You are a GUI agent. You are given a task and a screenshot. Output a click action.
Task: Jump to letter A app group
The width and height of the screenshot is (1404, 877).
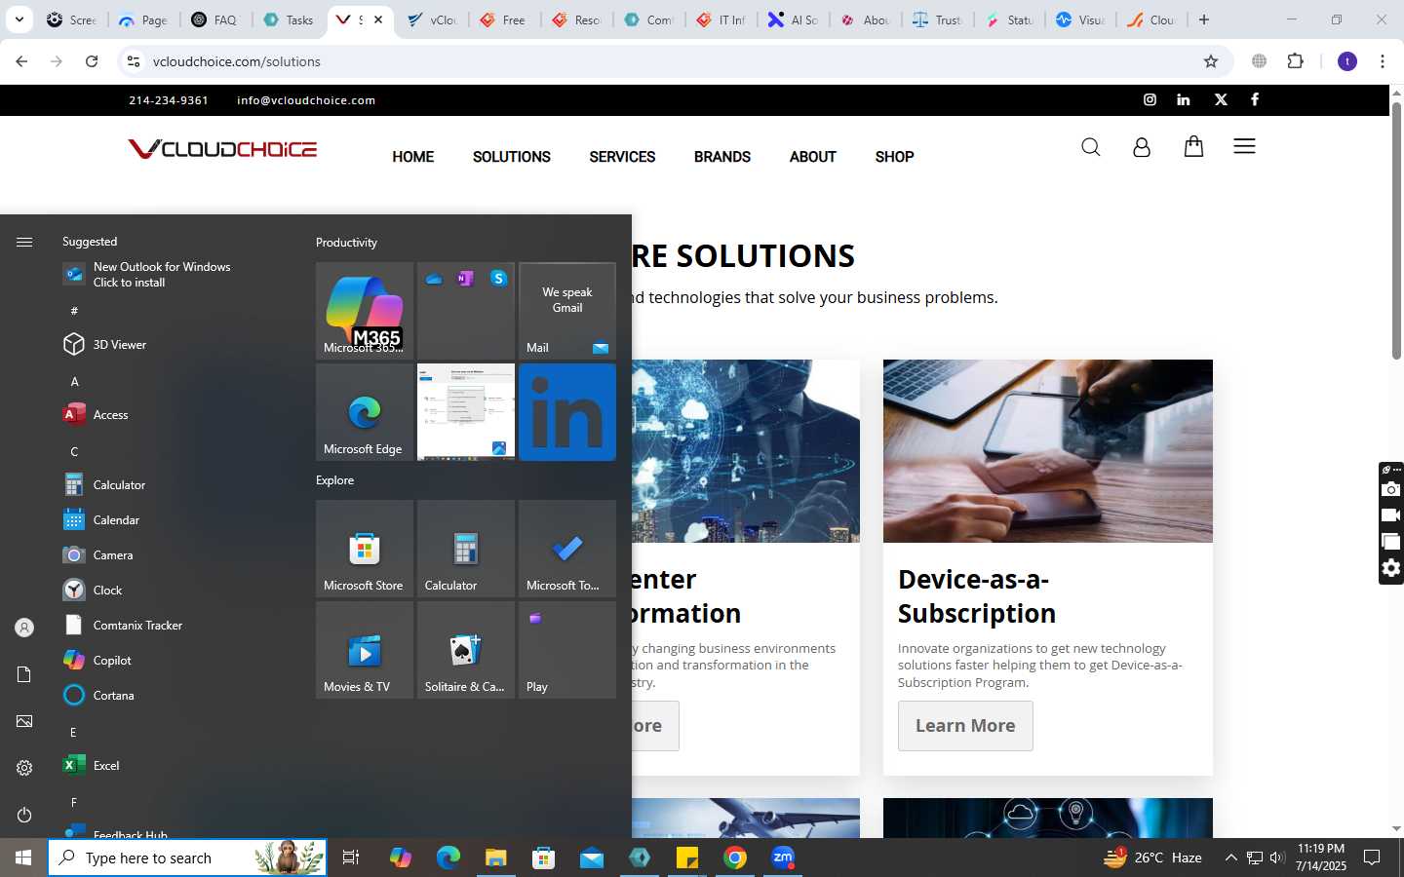[74, 381]
